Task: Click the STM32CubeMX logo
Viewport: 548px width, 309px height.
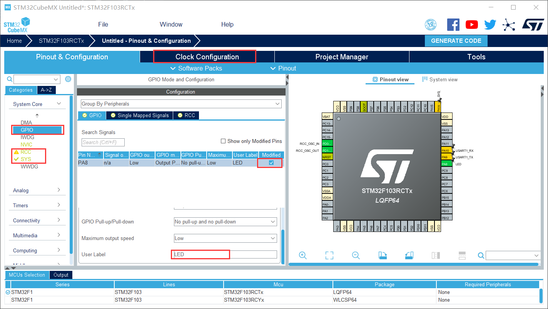Action: tap(17, 25)
